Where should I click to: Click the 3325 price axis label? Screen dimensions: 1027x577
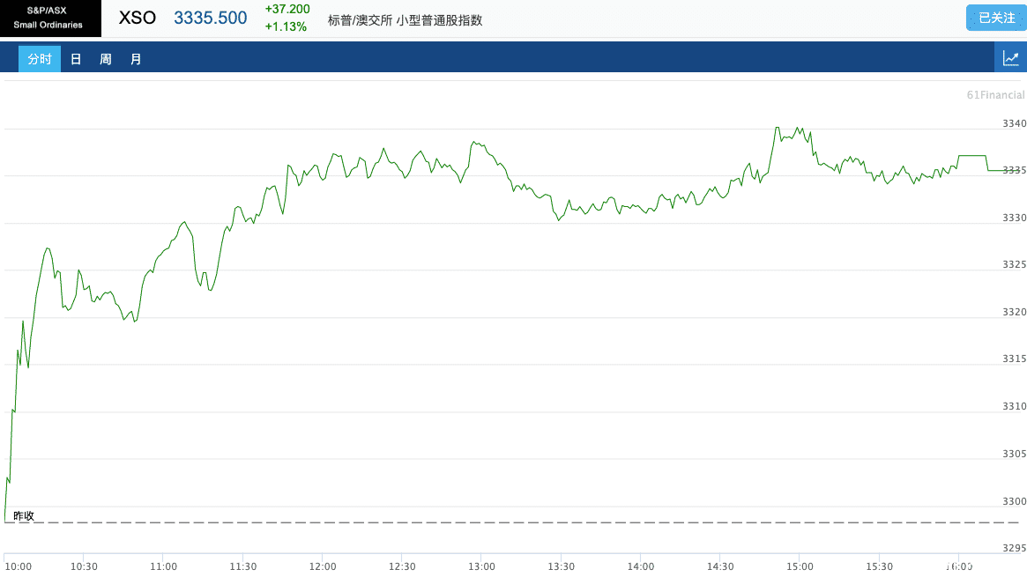pos(1014,264)
